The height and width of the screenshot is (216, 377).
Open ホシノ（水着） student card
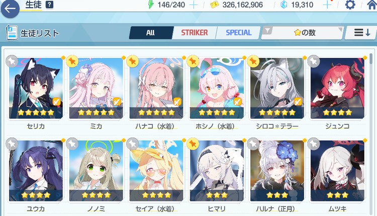[217, 89]
